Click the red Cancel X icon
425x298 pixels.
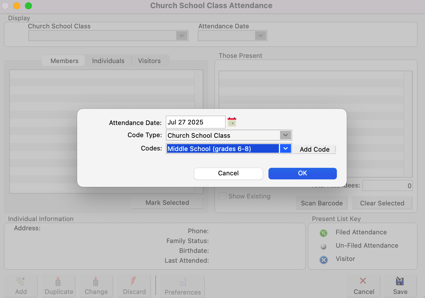click(x=363, y=280)
